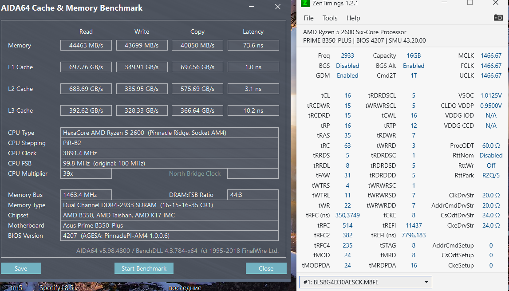
Task: Click CPU Stepping field PiR-B2
Action: [170, 143]
